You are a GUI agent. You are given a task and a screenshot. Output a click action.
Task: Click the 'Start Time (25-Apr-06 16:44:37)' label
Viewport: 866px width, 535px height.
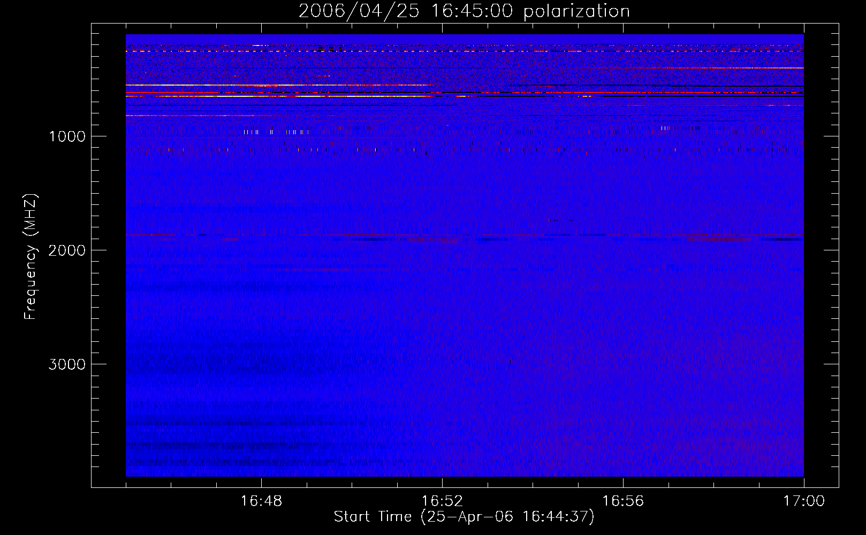click(464, 517)
